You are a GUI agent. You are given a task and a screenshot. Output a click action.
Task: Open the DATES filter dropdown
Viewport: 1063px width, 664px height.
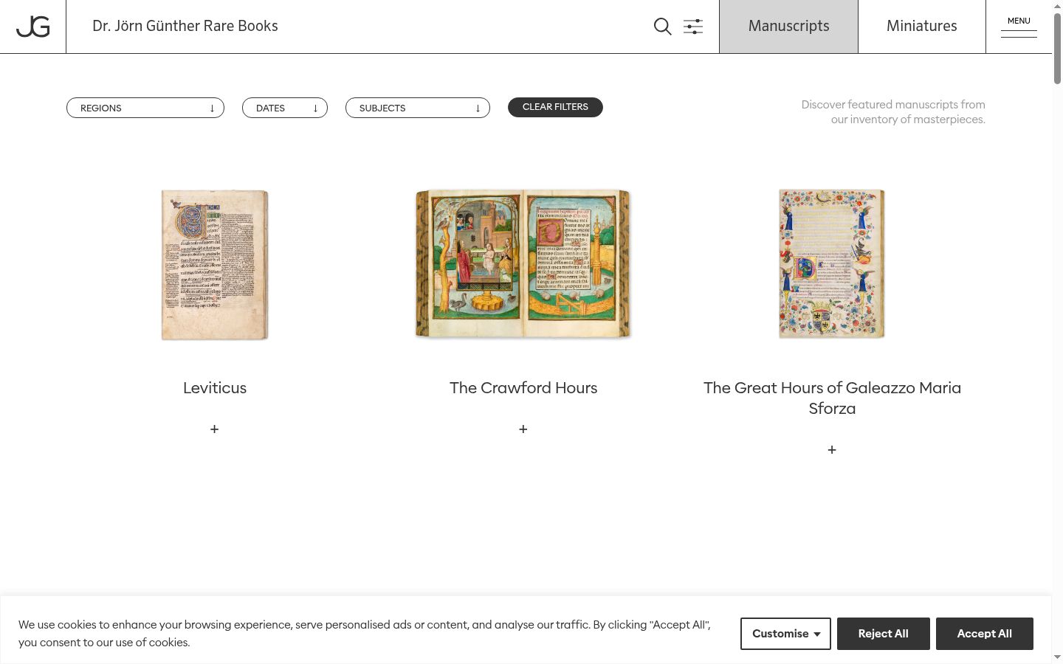[x=285, y=108]
